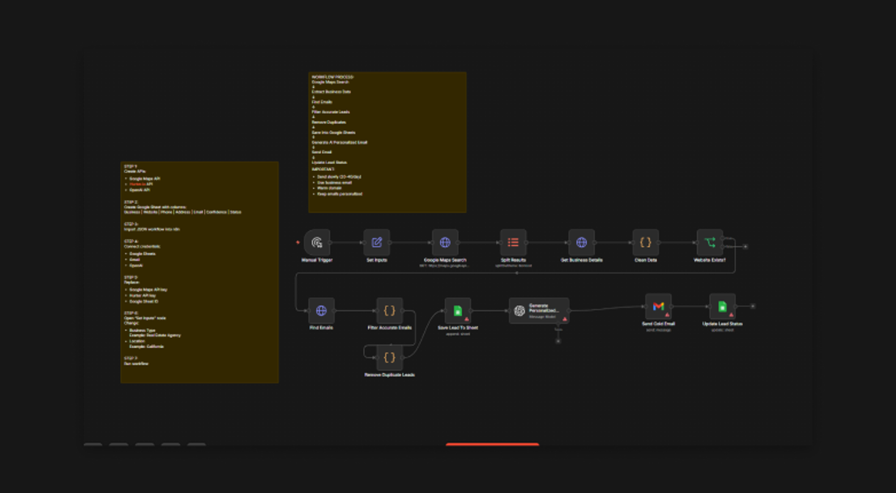Click 'OpenAI API' bullet under STEP 1
This screenshot has width=896, height=493.
click(140, 190)
